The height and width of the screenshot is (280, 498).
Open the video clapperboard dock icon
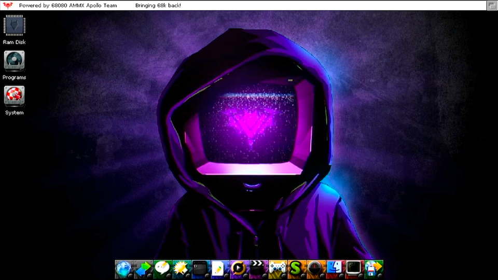click(x=258, y=269)
